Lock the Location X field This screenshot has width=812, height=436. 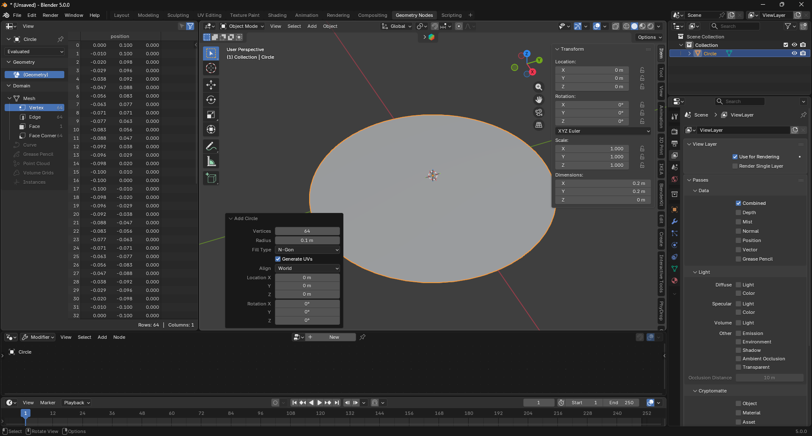642,70
